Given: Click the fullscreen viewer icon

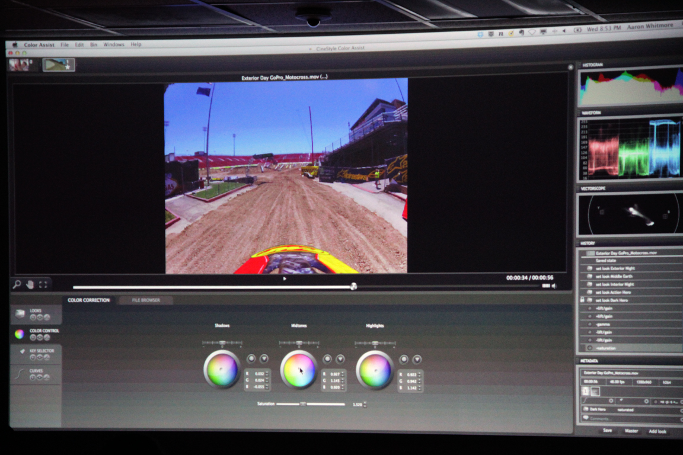Looking at the screenshot, I should [43, 284].
